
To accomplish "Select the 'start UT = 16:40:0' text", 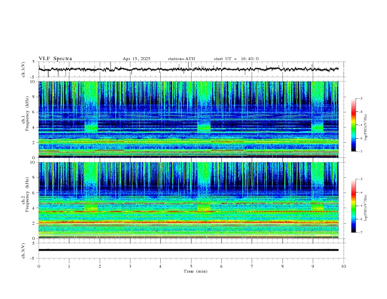I will click(236, 59).
